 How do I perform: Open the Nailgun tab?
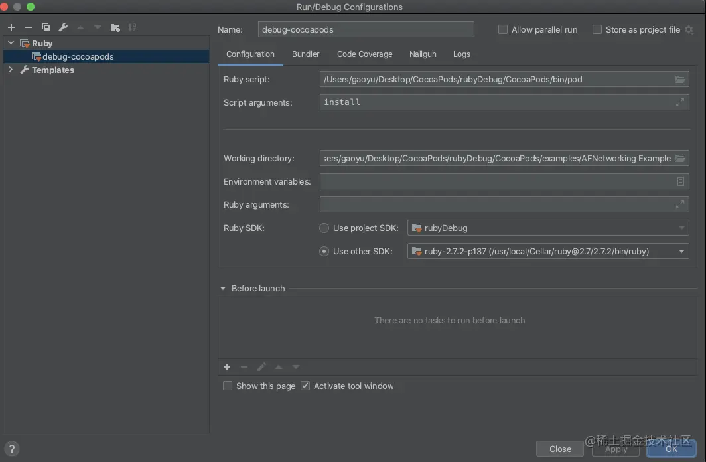(x=423, y=54)
